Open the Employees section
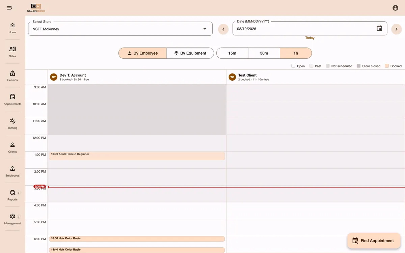 [12, 171]
